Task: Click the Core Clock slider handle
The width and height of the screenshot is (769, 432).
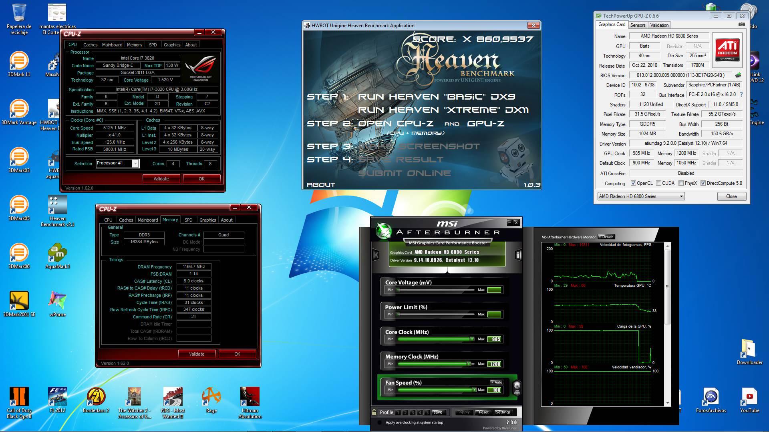Action: (472, 339)
